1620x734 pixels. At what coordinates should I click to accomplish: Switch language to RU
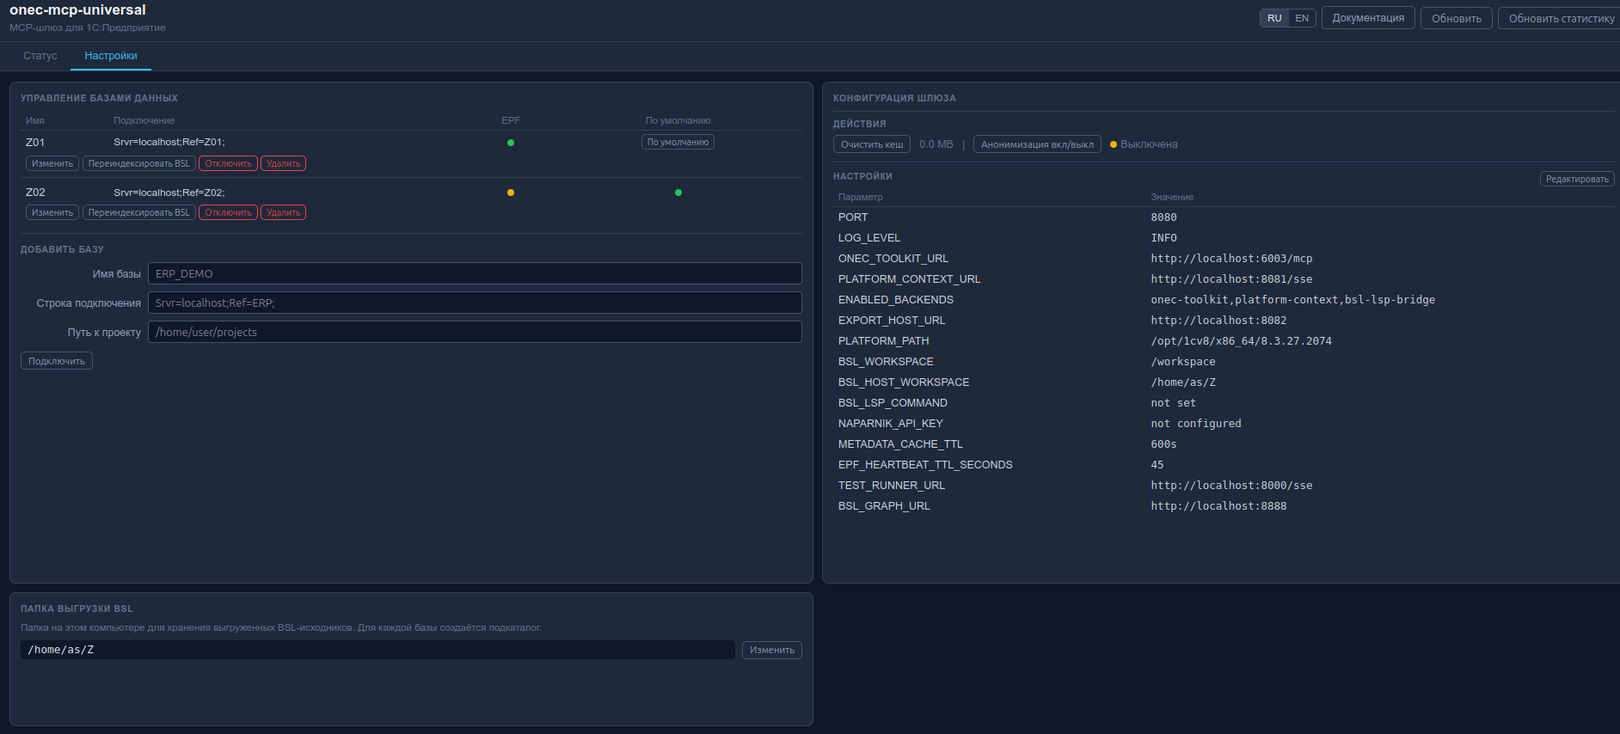(x=1274, y=18)
